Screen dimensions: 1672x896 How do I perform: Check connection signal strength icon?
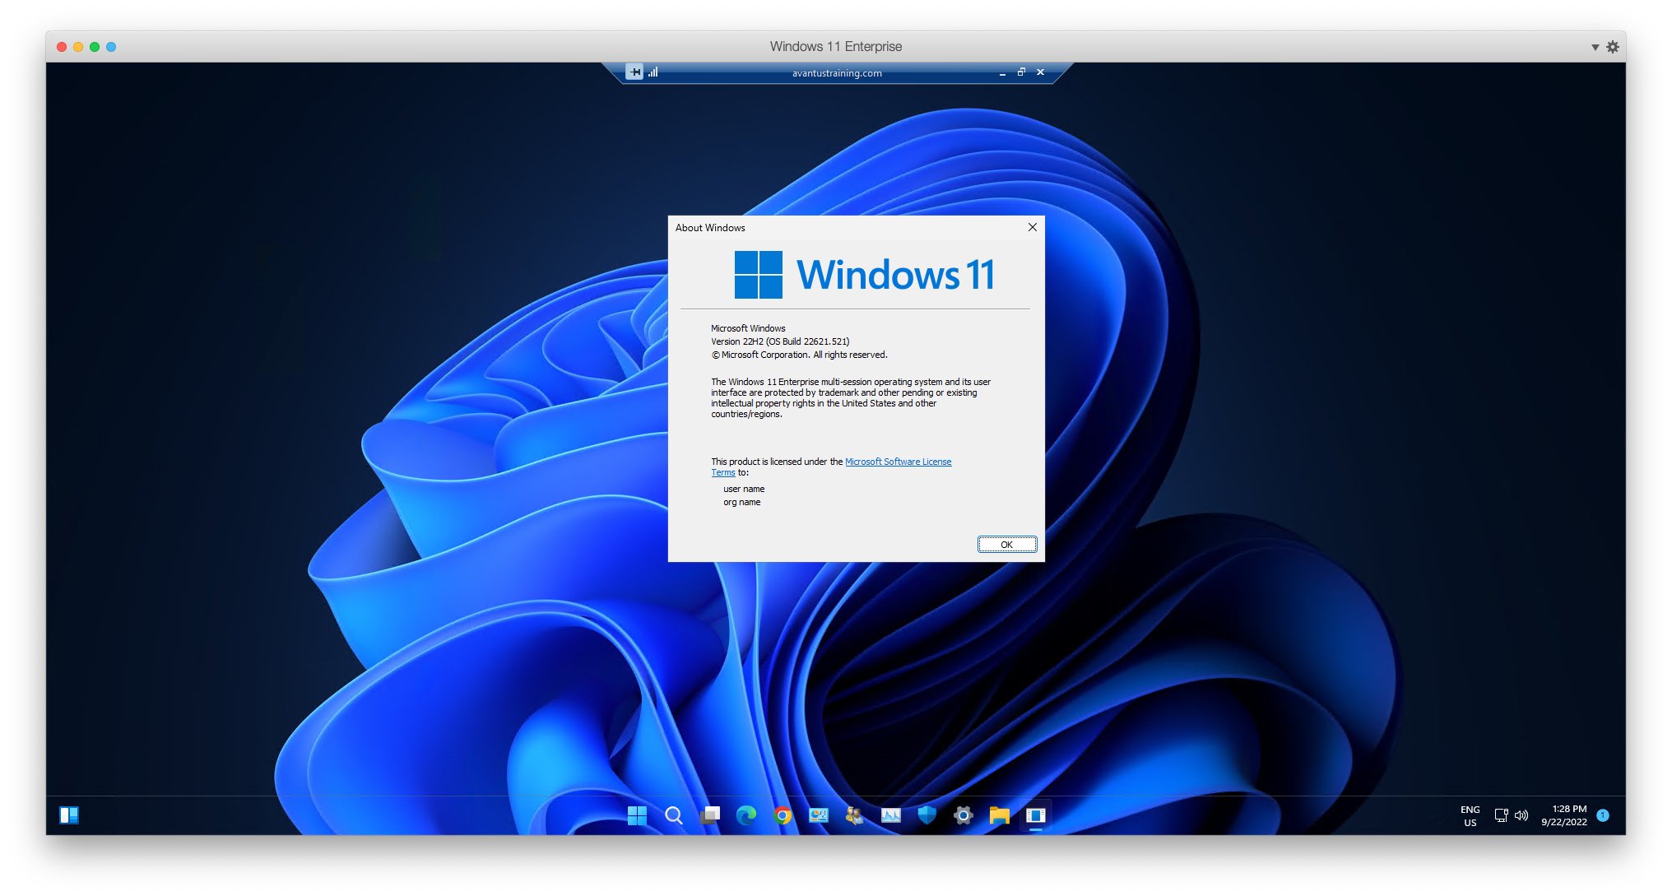pos(653,72)
